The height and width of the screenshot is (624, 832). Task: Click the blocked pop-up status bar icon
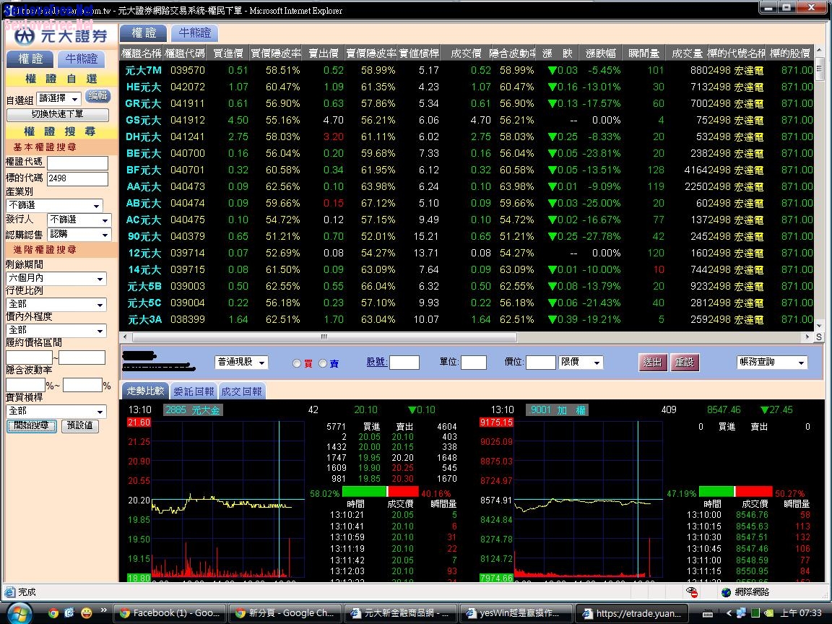click(692, 592)
